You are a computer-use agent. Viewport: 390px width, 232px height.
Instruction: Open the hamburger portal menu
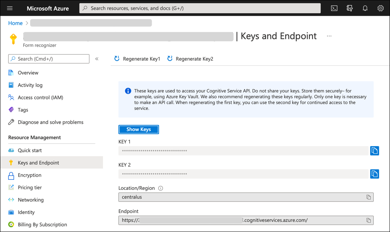10,8
